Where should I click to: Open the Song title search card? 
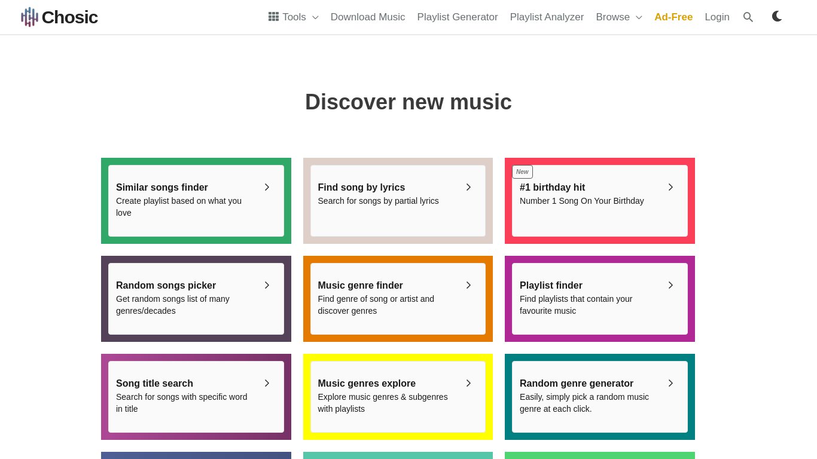pyautogui.click(x=196, y=396)
